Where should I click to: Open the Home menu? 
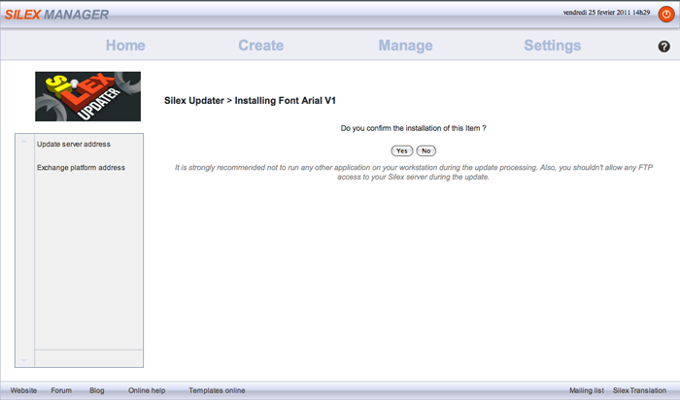[125, 46]
